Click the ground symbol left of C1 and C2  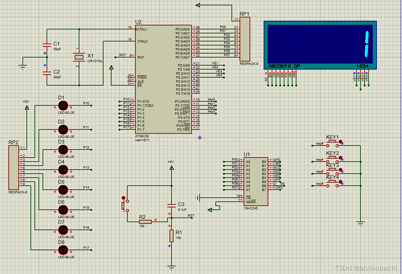(x=23, y=67)
